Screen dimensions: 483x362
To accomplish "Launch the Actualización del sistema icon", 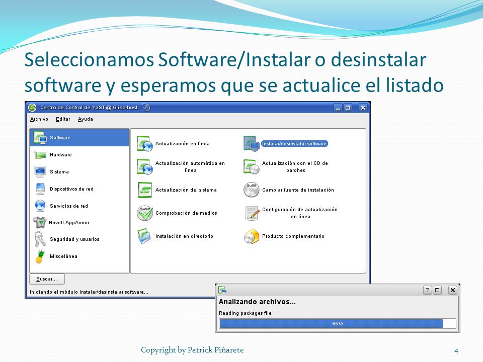I will click(145, 190).
